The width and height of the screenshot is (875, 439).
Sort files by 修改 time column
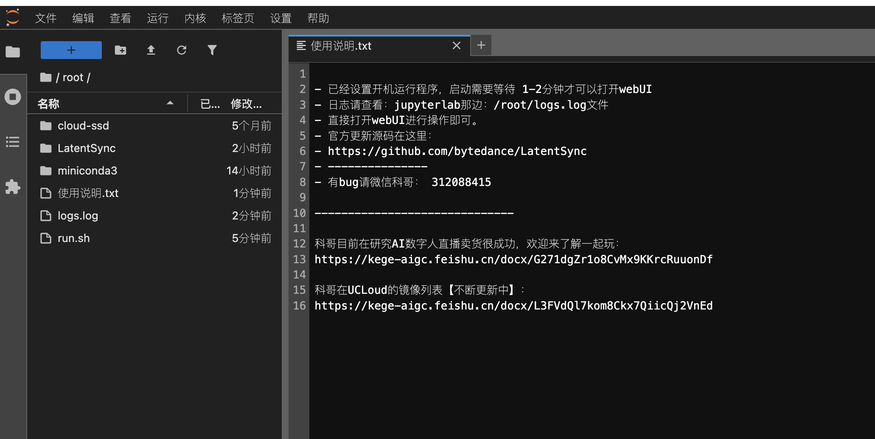246,104
